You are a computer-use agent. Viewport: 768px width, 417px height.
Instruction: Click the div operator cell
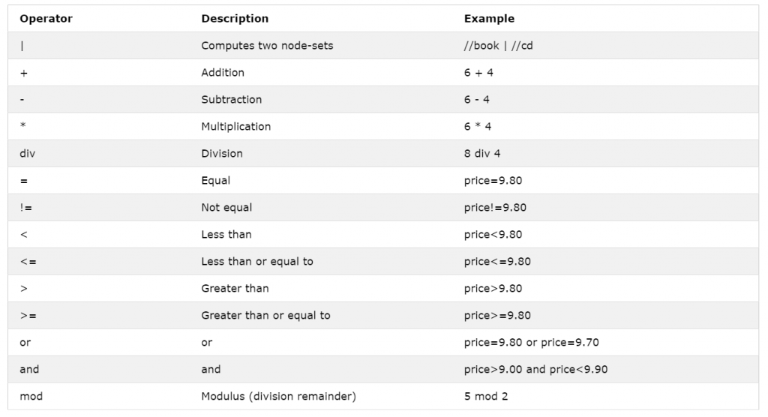pos(28,153)
